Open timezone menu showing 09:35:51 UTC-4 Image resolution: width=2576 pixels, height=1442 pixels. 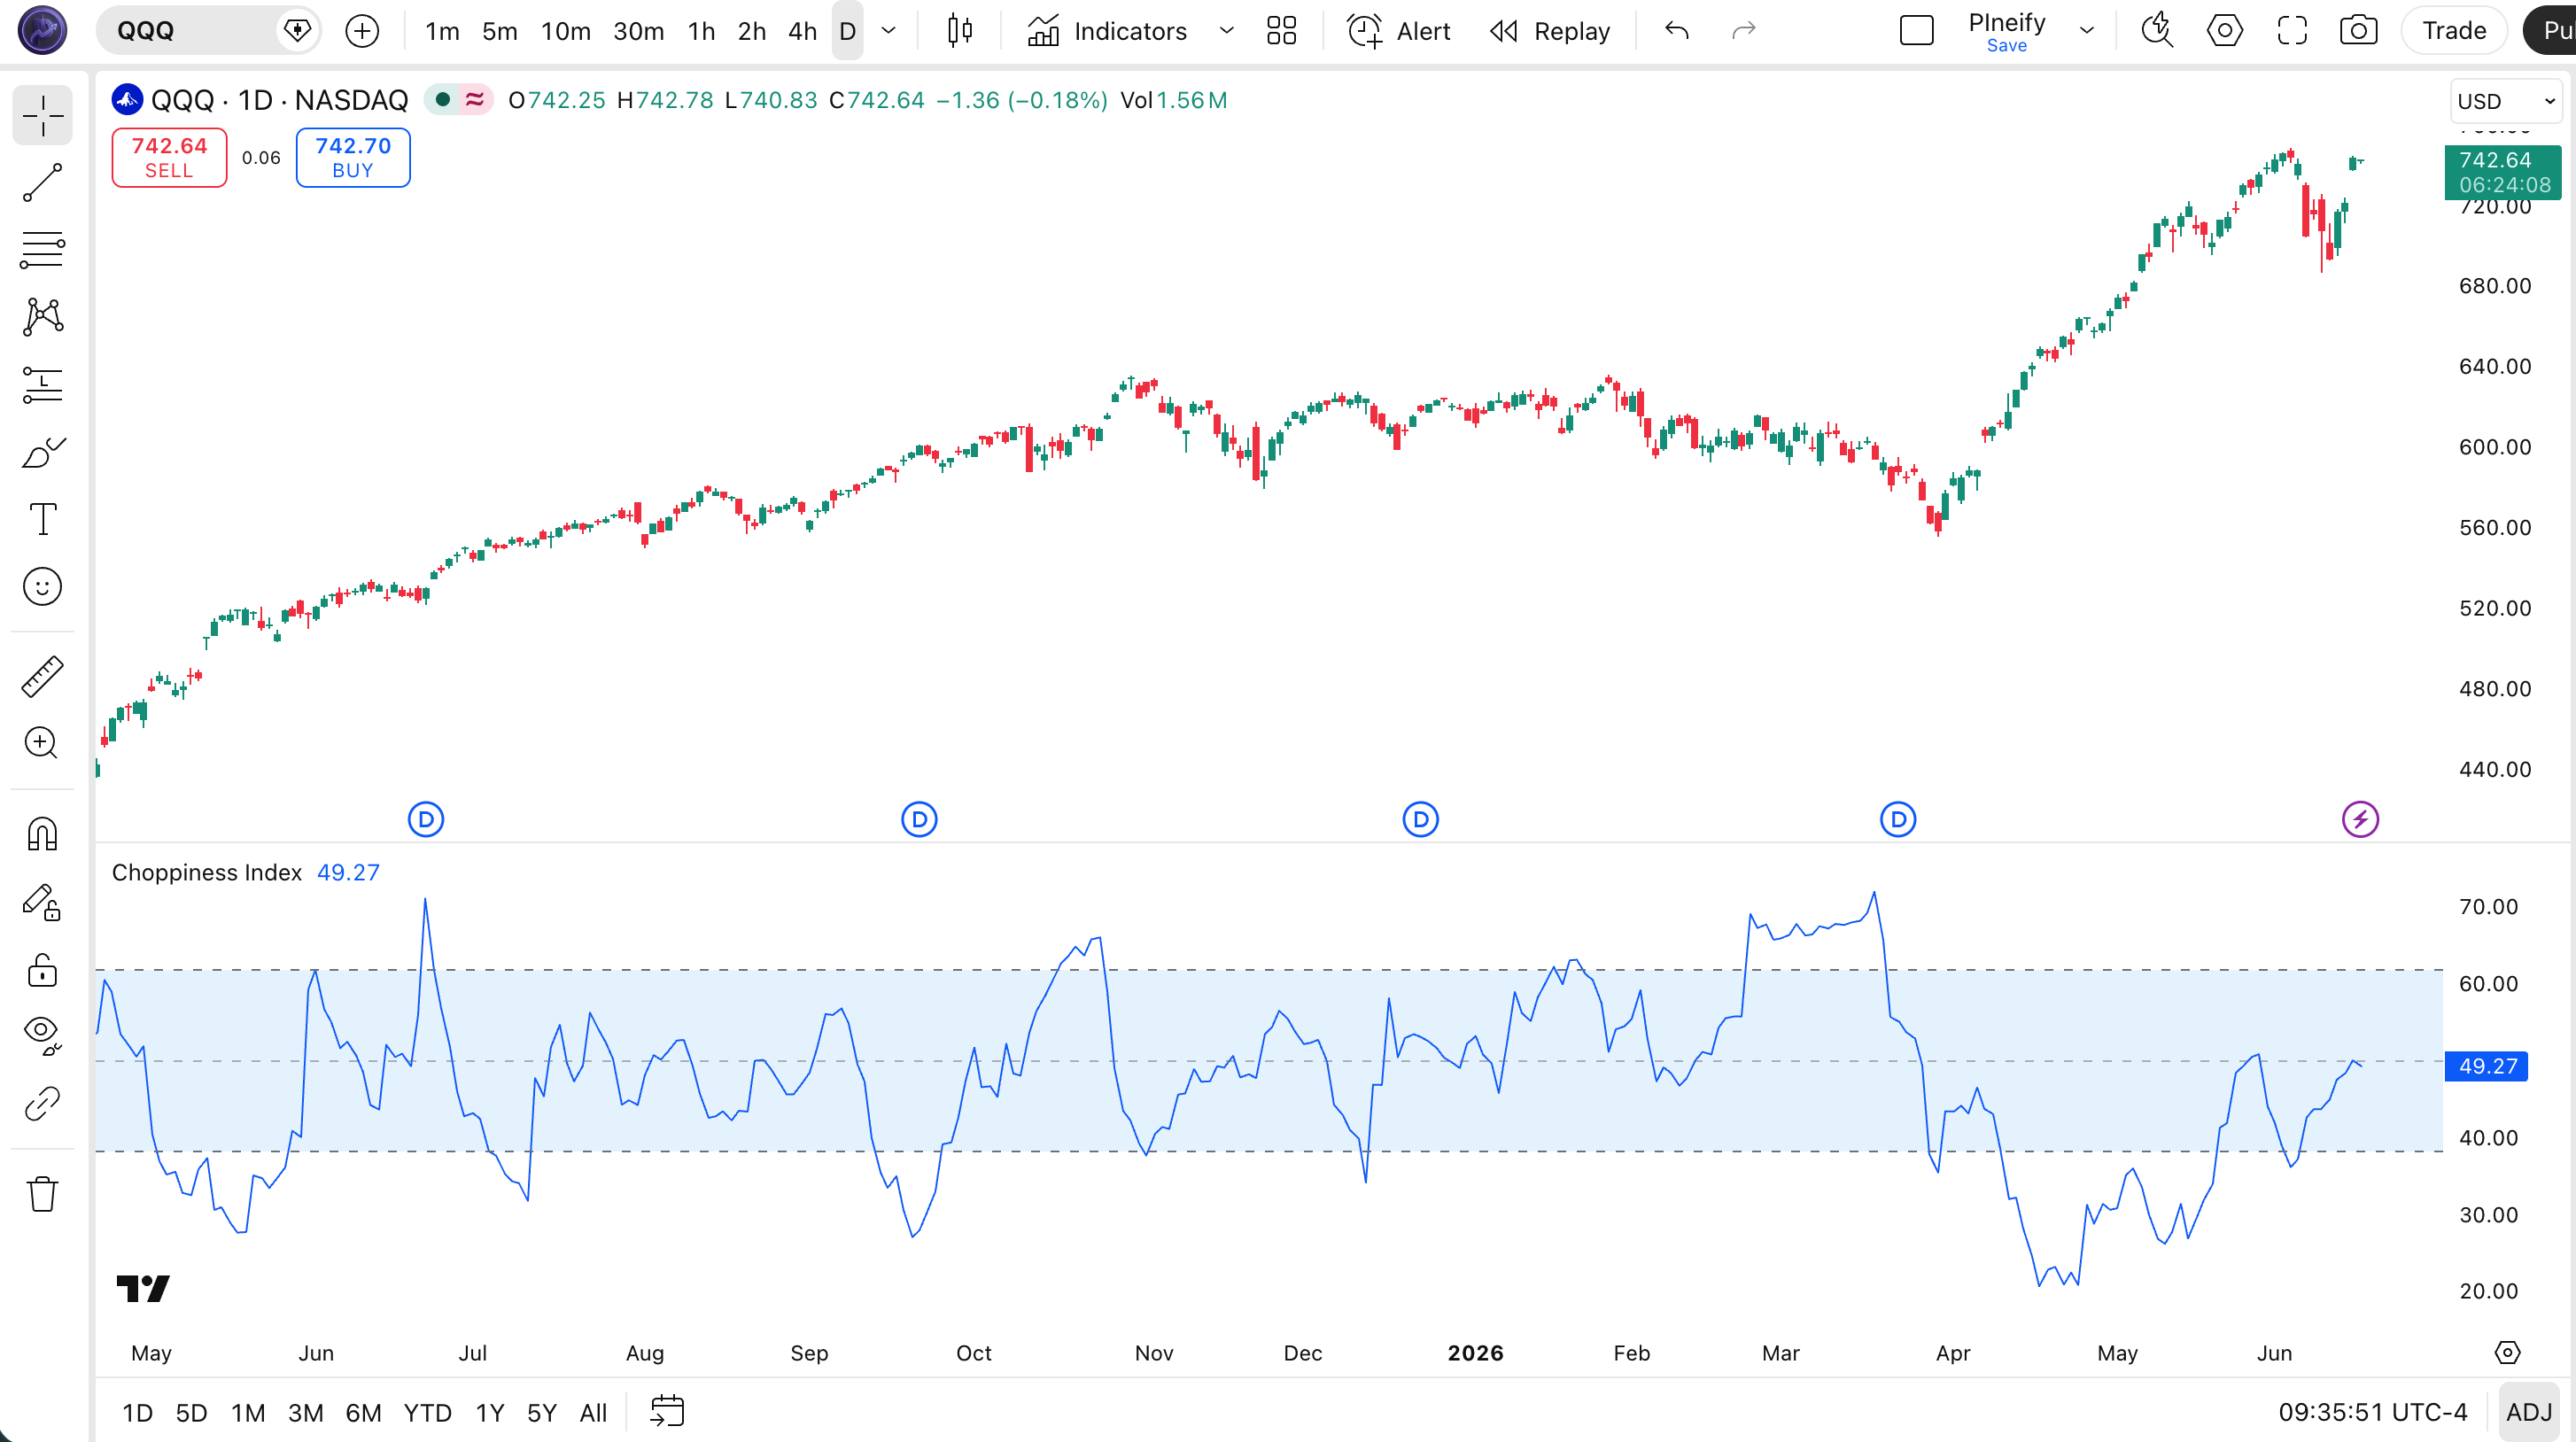click(2372, 1412)
